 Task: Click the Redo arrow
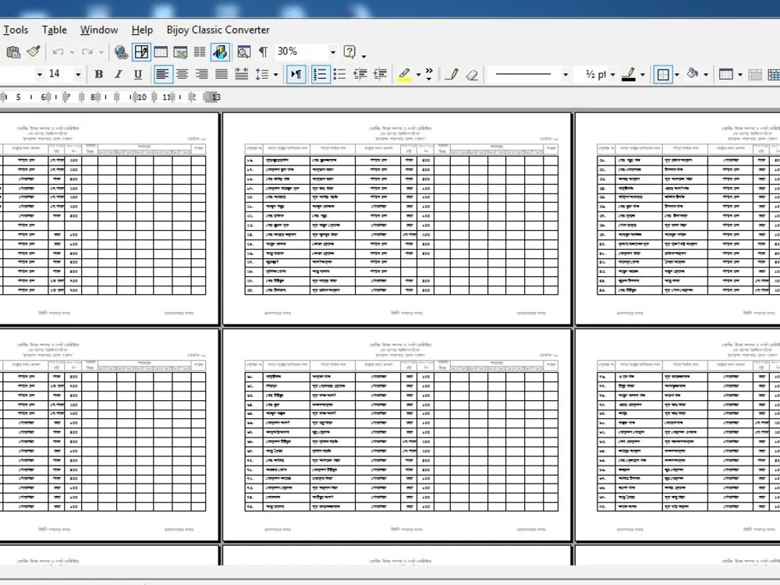click(x=87, y=51)
